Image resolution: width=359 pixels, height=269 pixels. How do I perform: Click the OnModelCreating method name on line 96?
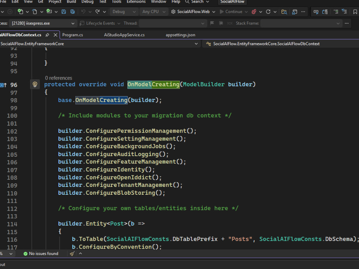[153, 84]
